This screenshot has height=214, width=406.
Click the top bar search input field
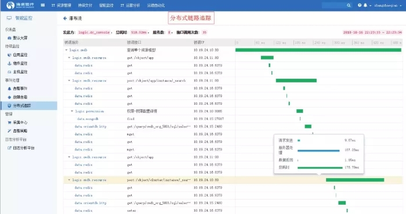tap(334, 5)
